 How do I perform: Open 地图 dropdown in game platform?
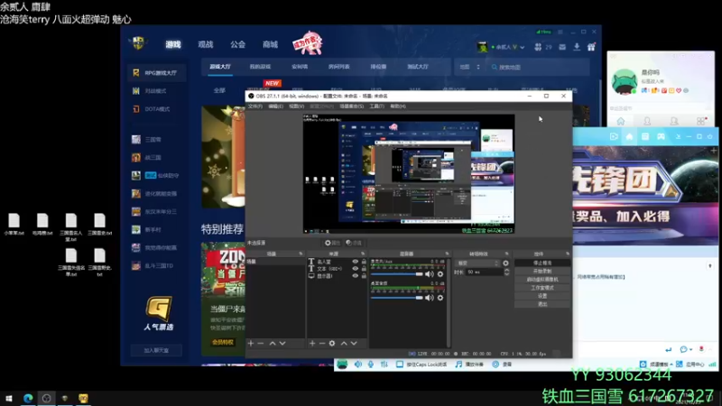coord(469,67)
